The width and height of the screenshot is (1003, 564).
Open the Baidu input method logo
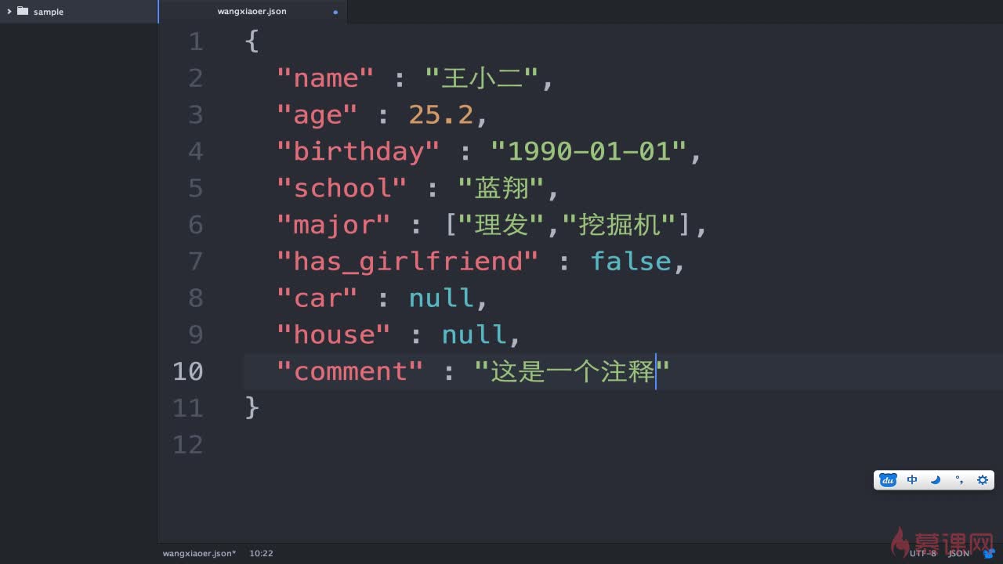click(888, 480)
